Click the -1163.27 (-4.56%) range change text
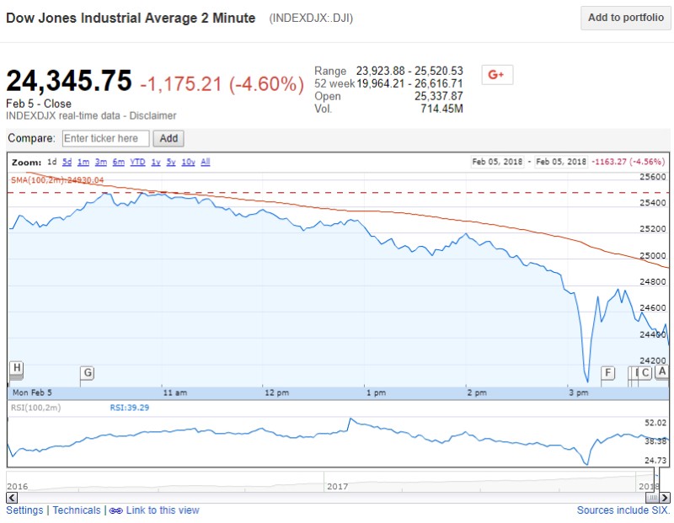This screenshot has width=674, height=523. (x=628, y=162)
